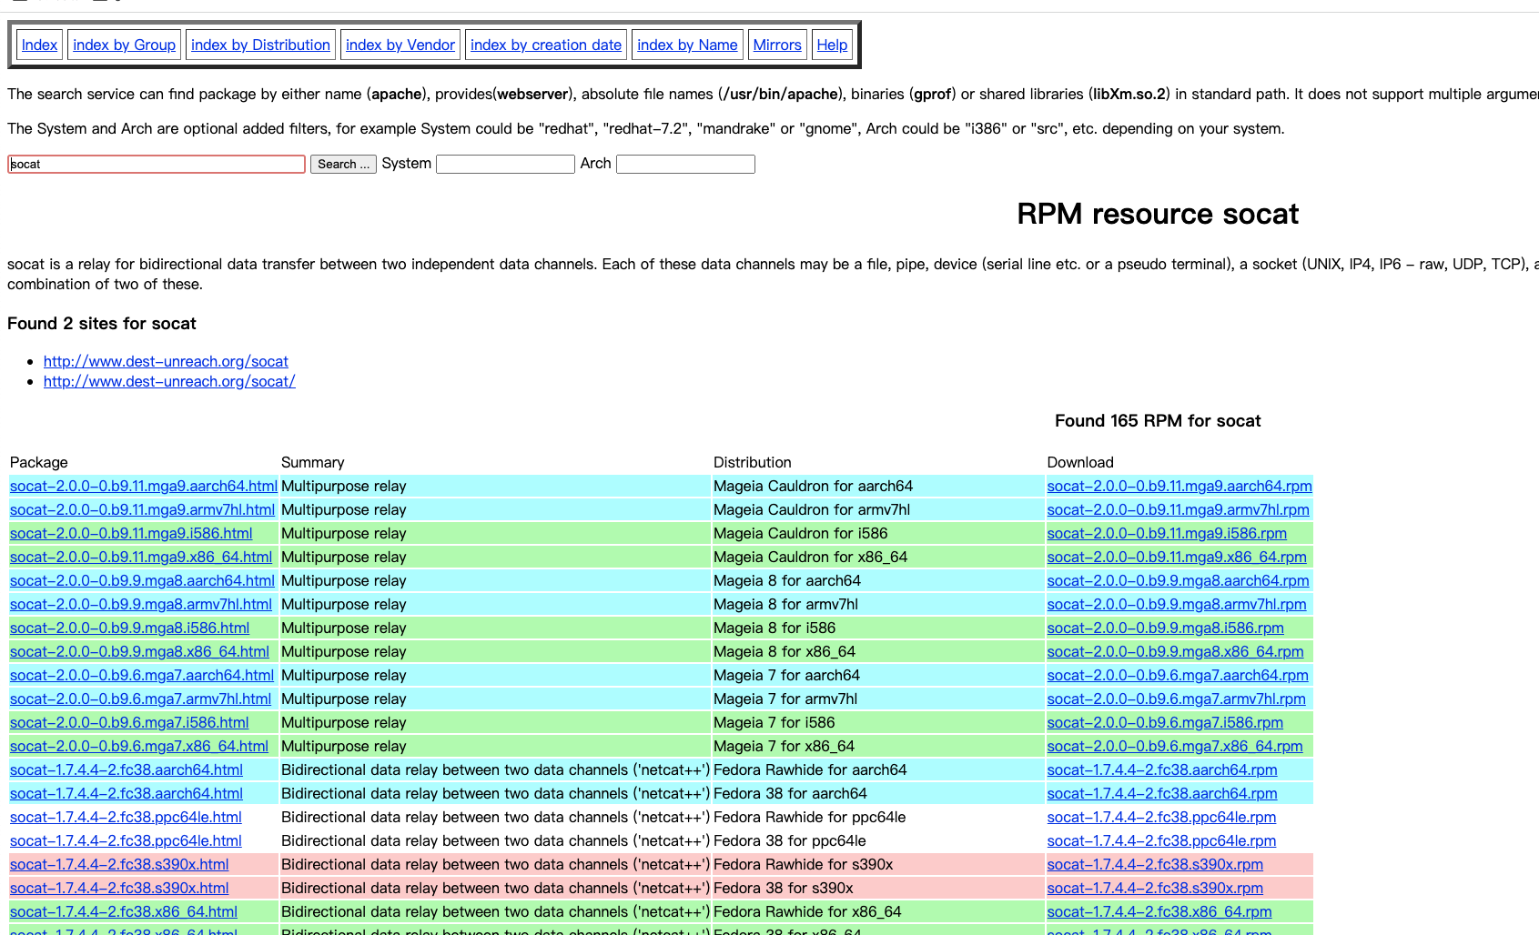This screenshot has height=935, width=1539.
Task: Download socat-2.0.0-0.b9.9.mga8.aarch64.rpm
Action: coord(1179,580)
